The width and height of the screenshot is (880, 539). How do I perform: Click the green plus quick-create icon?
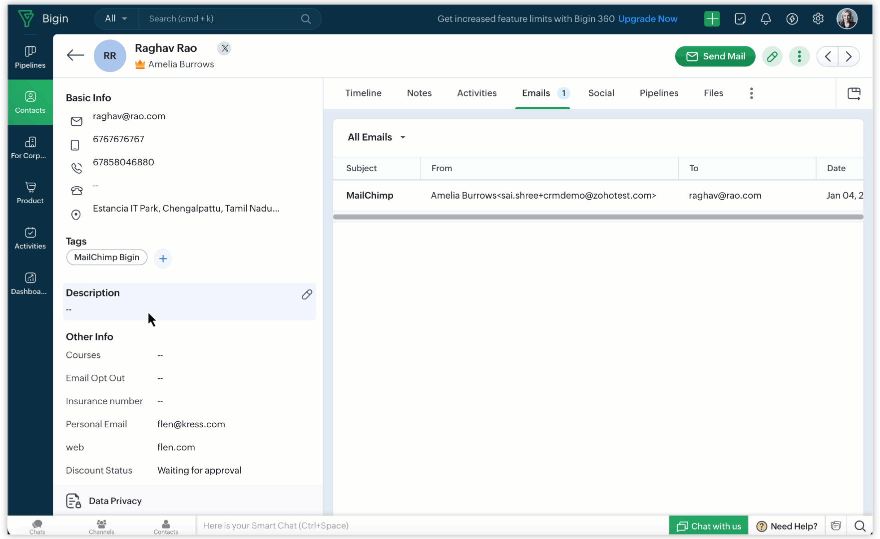click(712, 19)
